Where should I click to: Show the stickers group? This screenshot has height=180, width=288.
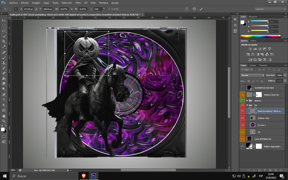coord(242,100)
